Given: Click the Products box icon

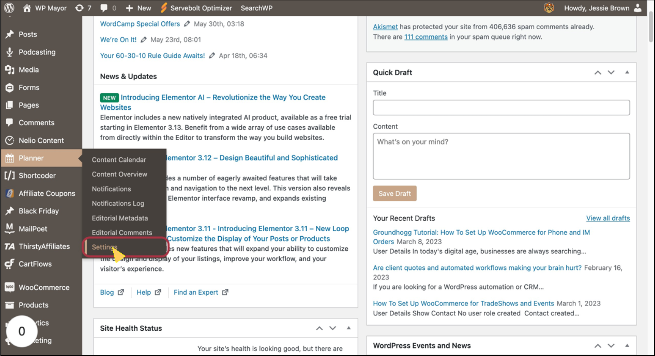Looking at the screenshot, I should click(10, 305).
